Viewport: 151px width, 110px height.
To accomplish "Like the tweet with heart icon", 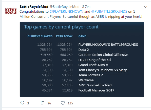I will point(63,103).
